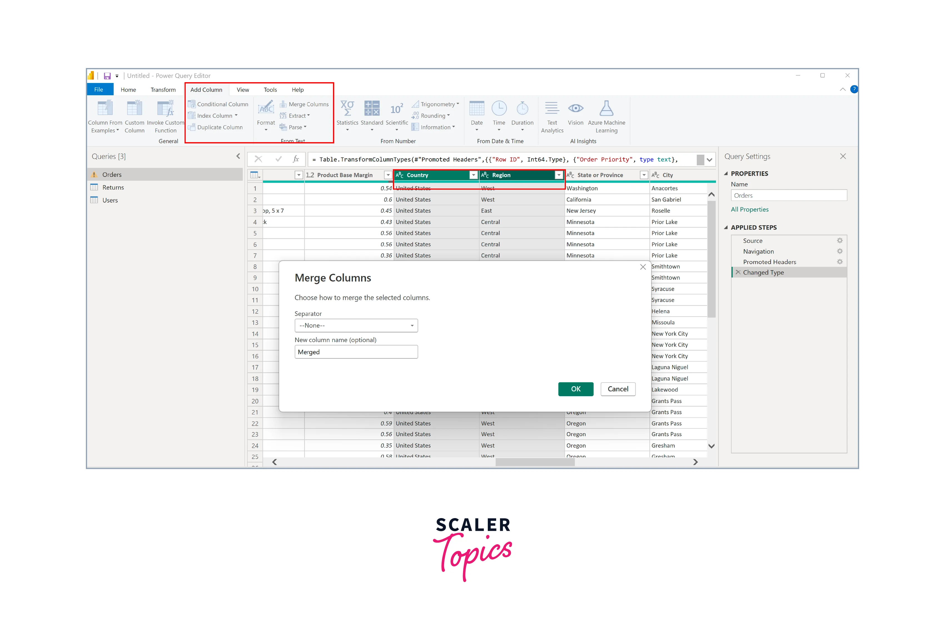Open the Separator dropdown

356,326
